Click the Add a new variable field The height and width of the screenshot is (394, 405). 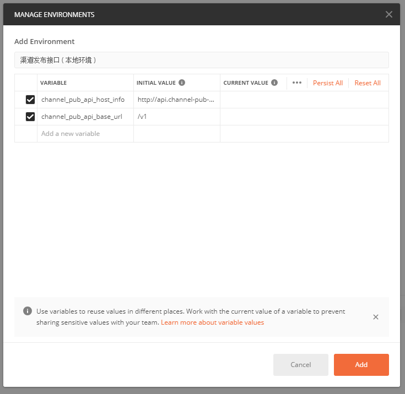tap(85, 134)
